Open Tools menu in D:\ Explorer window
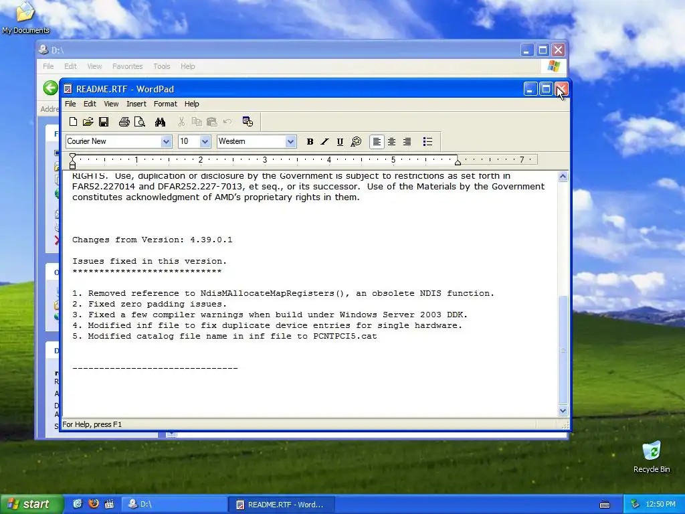 (x=162, y=66)
